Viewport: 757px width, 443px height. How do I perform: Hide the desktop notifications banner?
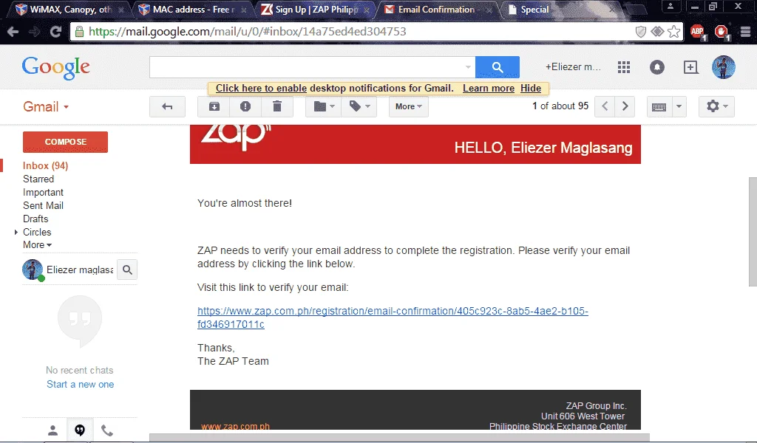click(x=531, y=88)
